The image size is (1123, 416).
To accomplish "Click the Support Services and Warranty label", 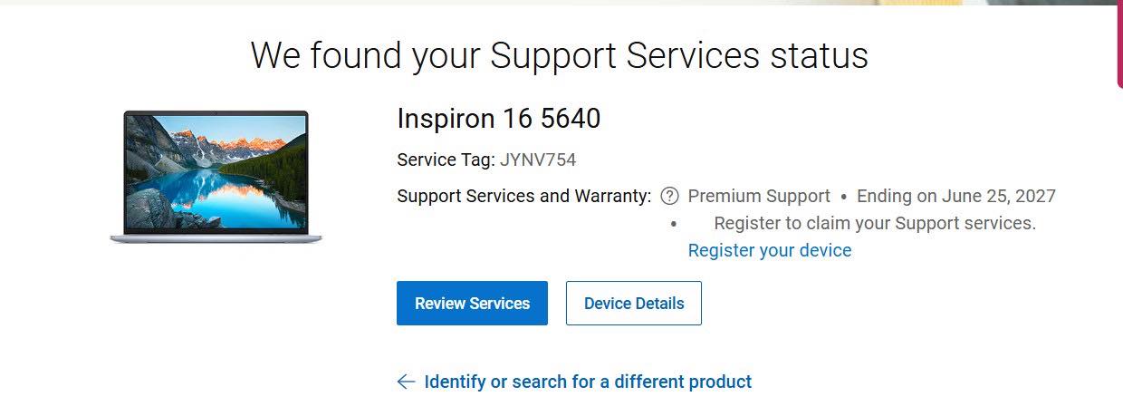I will pos(523,196).
